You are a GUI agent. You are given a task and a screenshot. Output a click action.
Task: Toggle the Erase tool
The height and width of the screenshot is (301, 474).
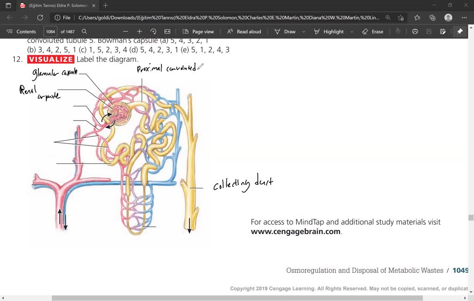(x=373, y=31)
